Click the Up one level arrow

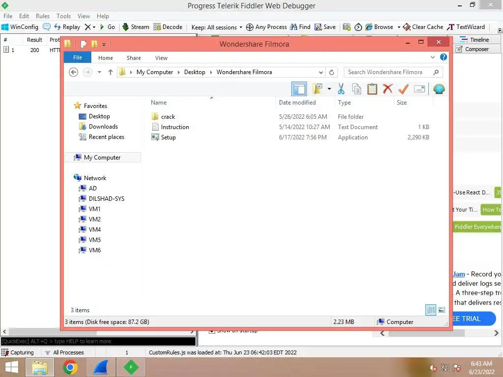(x=111, y=72)
